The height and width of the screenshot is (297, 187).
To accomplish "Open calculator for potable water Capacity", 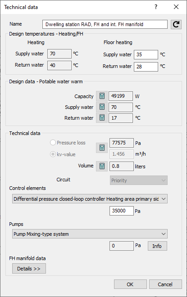I will (102, 96).
